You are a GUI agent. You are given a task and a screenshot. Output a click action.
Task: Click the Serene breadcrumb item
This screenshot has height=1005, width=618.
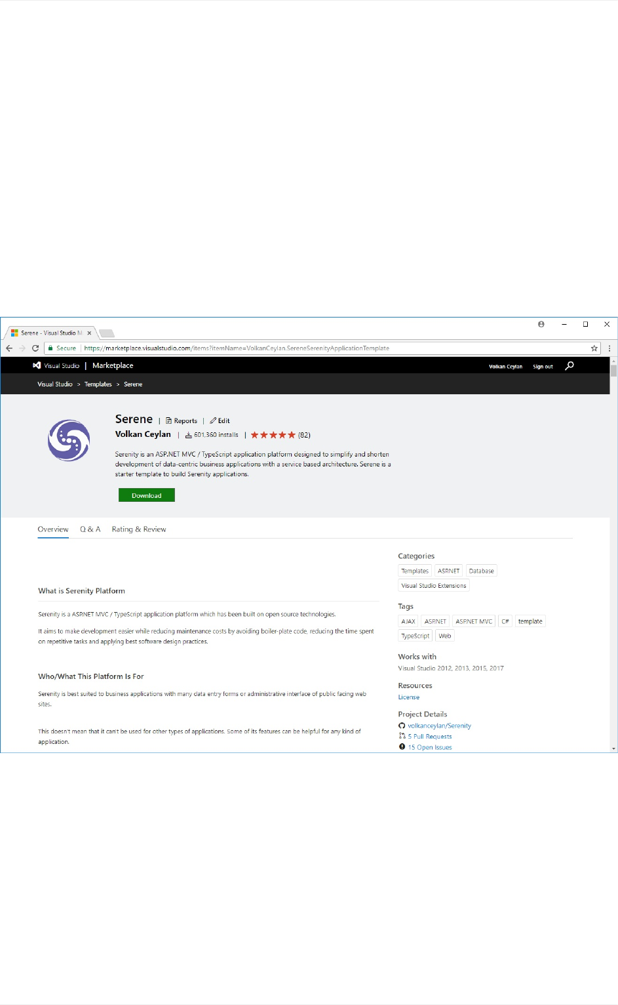point(133,384)
